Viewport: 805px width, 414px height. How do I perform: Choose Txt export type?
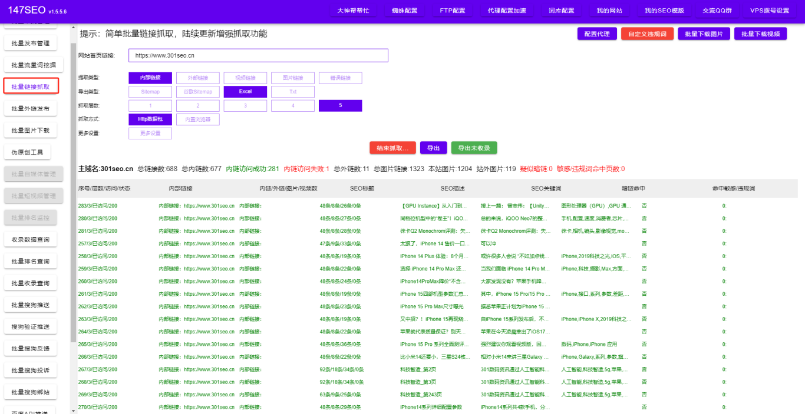(293, 92)
